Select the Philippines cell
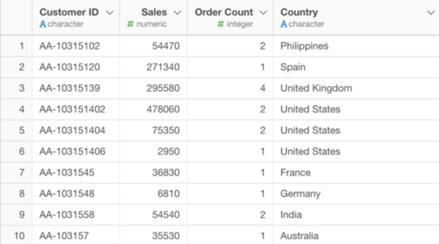 pyautogui.click(x=304, y=46)
